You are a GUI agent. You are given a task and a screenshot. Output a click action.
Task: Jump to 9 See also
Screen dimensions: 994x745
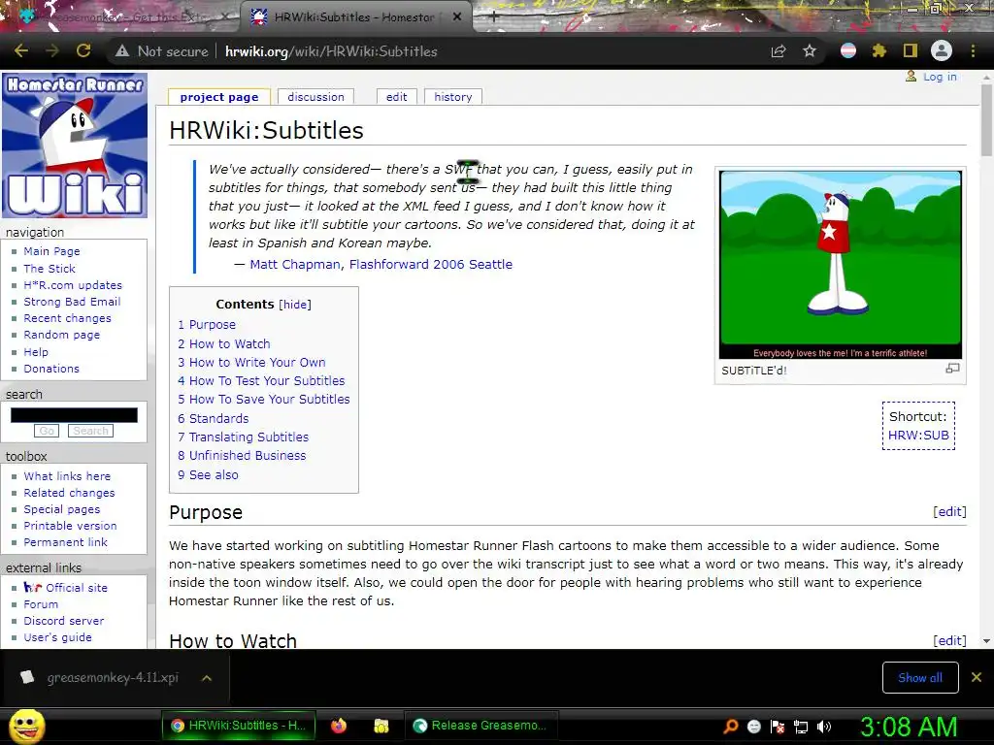pos(208,475)
